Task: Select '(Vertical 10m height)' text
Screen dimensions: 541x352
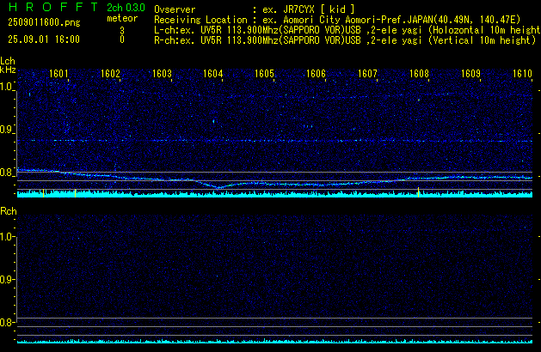Action: point(483,40)
